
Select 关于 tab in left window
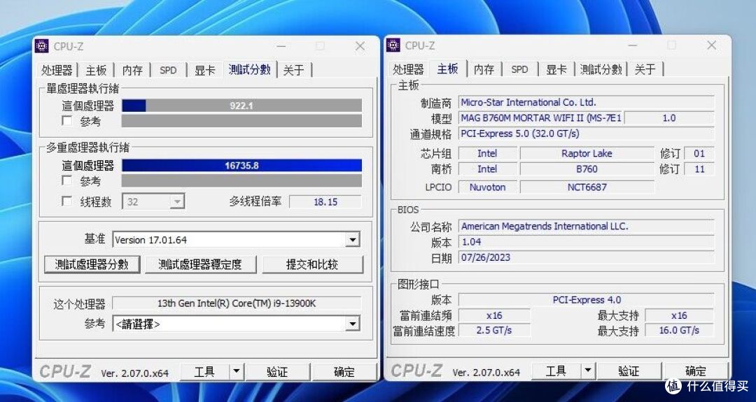point(293,71)
